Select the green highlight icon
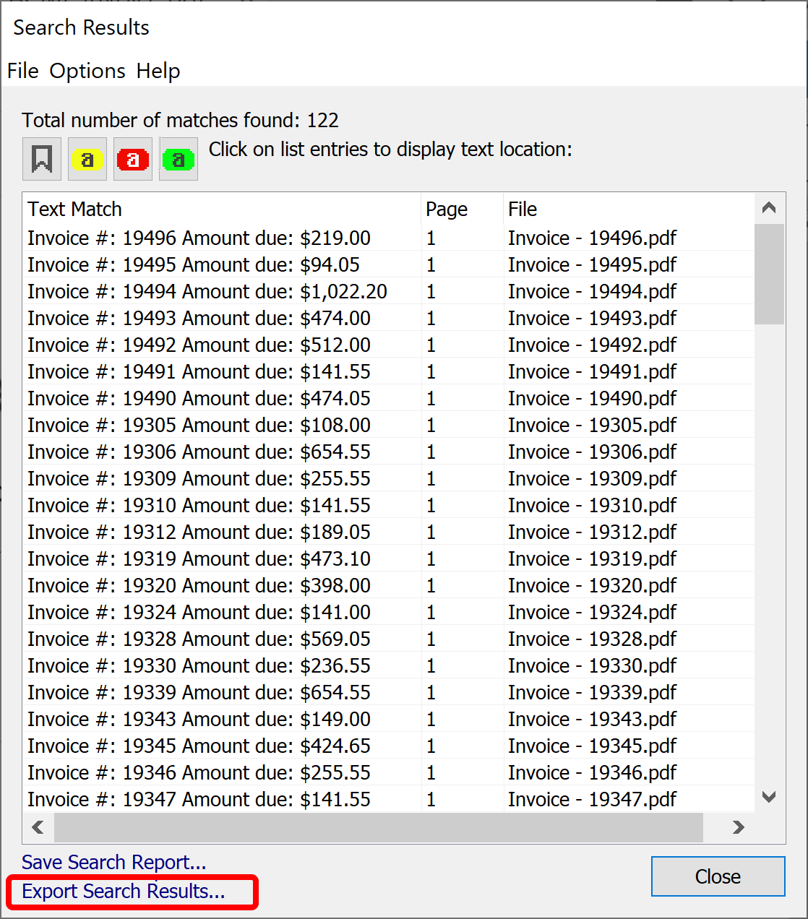The image size is (808, 919). [179, 159]
